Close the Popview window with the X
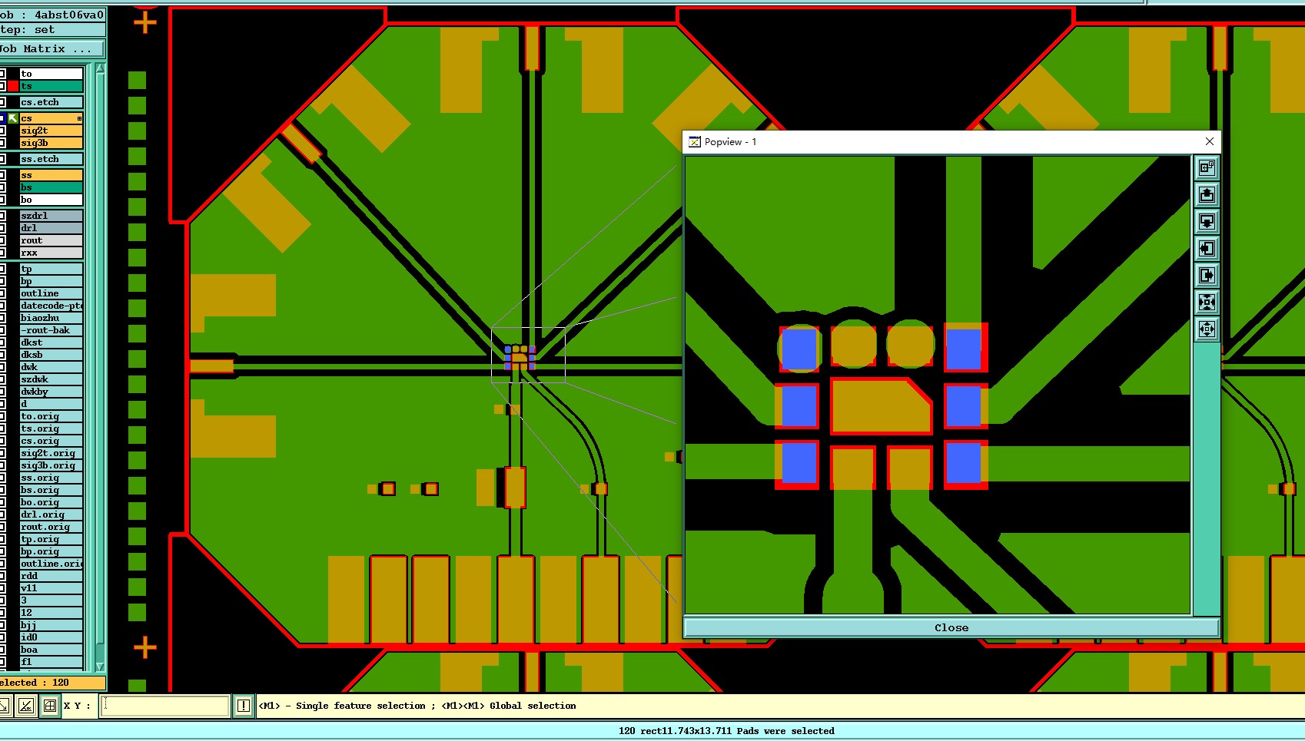This screenshot has width=1305, height=741. (1209, 142)
